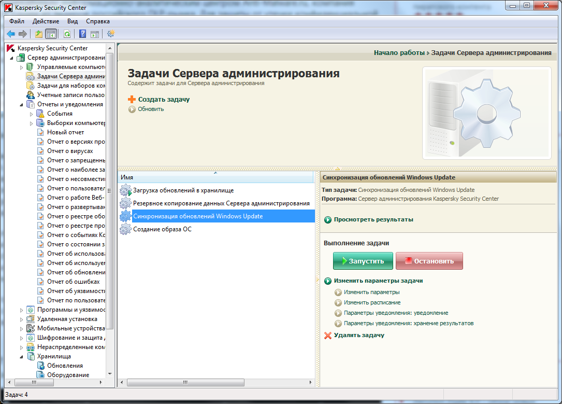Click the red X icon beside Удалить задачу
Image resolution: width=562 pixels, height=404 pixels.
pos(327,336)
